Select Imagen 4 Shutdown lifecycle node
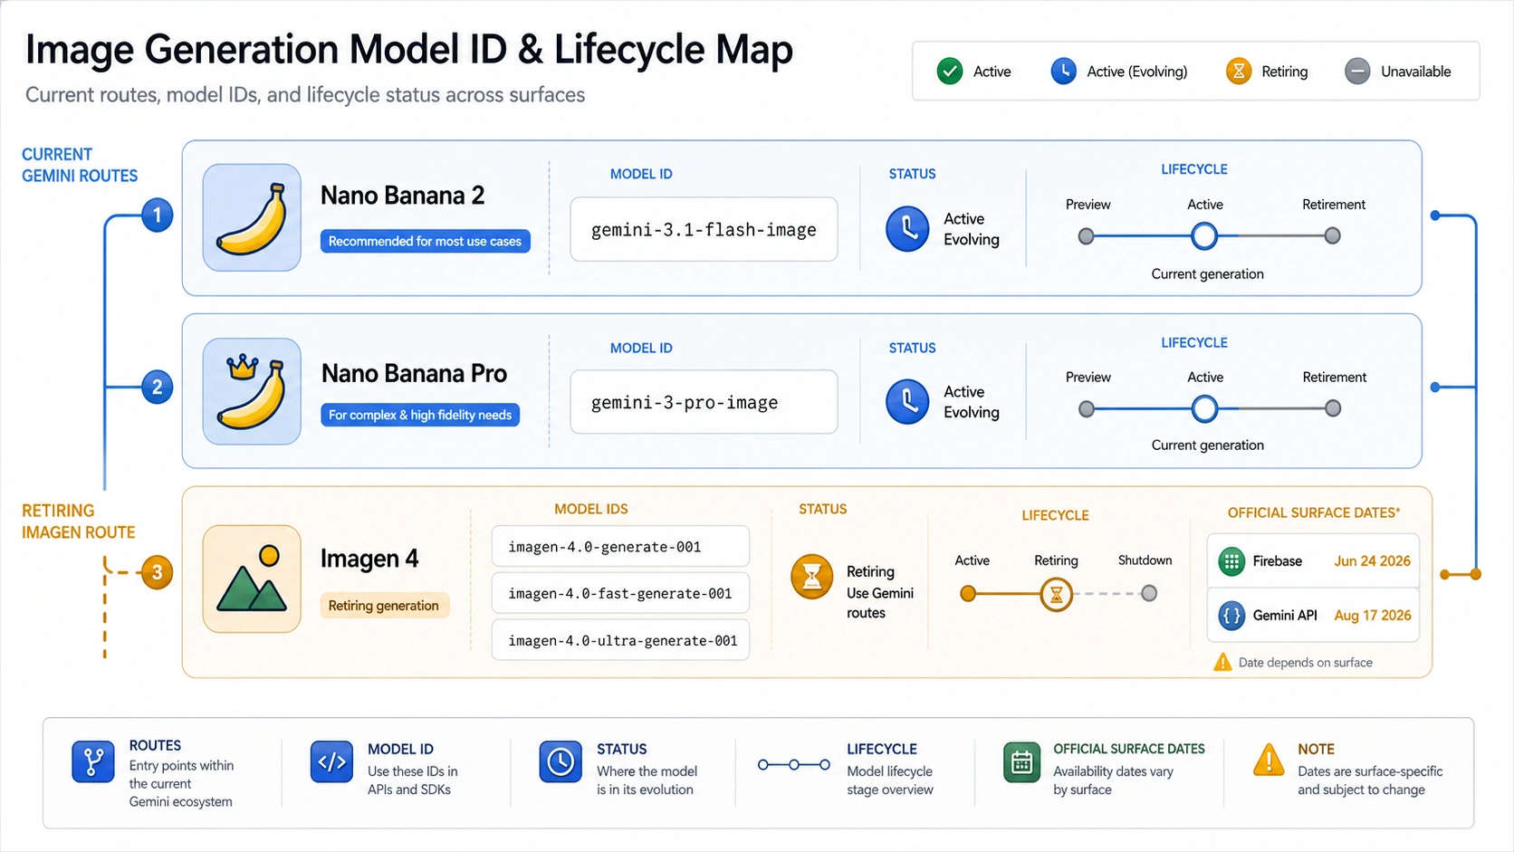This screenshot has width=1514, height=852. [x=1149, y=594]
